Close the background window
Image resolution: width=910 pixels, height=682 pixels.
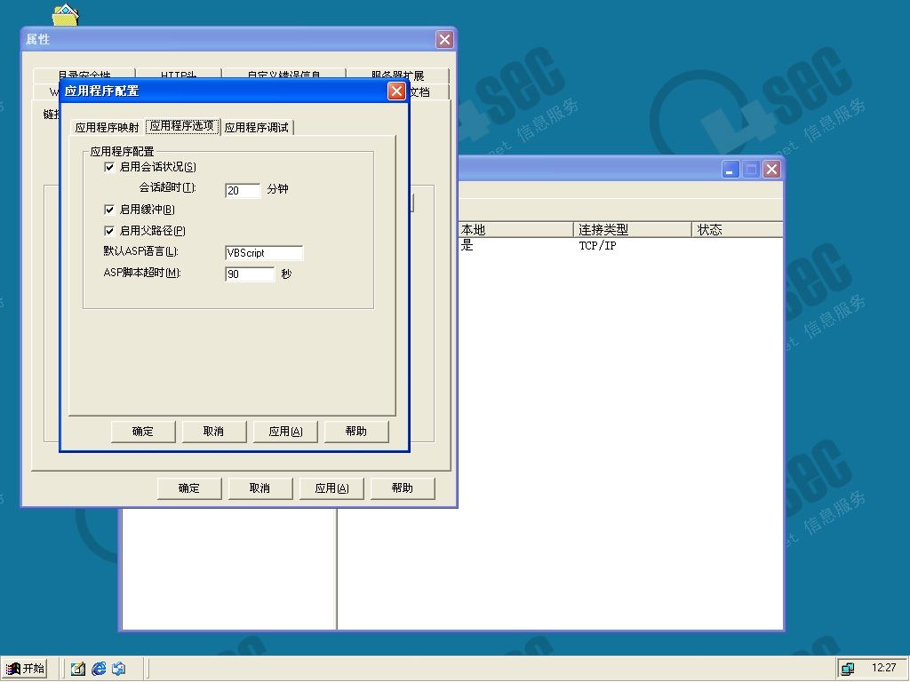[771, 170]
